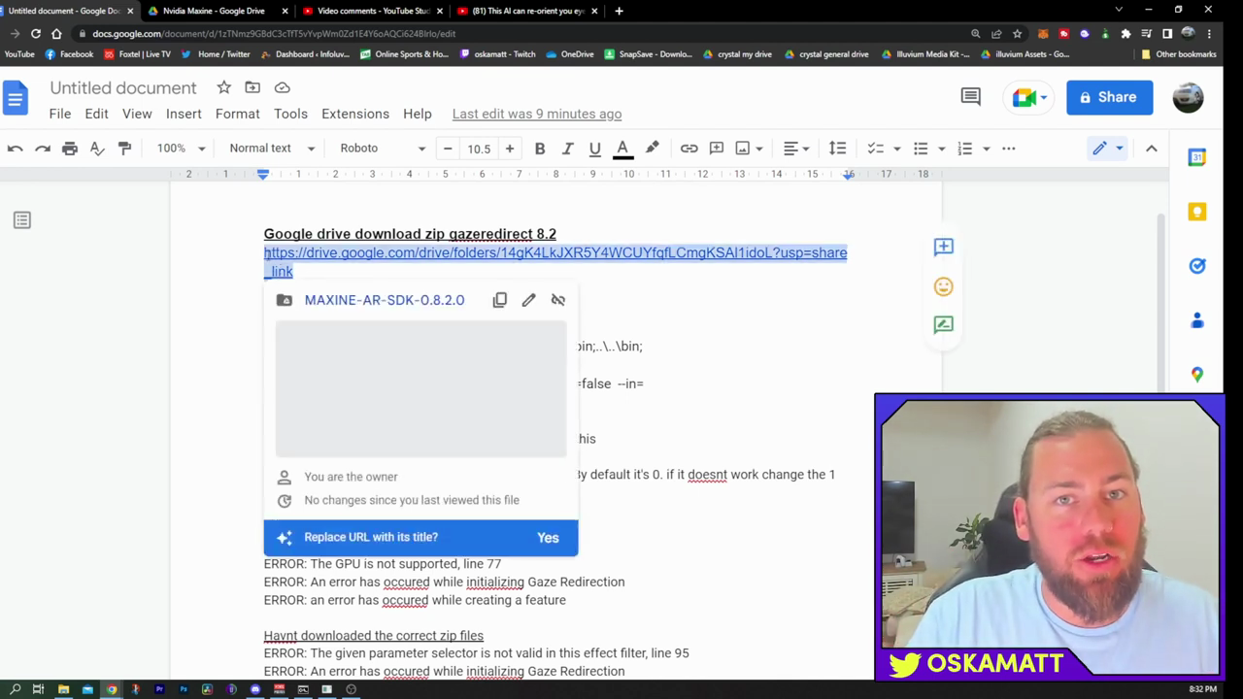Click the Add comment toolbar icon
The width and height of the screenshot is (1243, 699).
point(717,149)
